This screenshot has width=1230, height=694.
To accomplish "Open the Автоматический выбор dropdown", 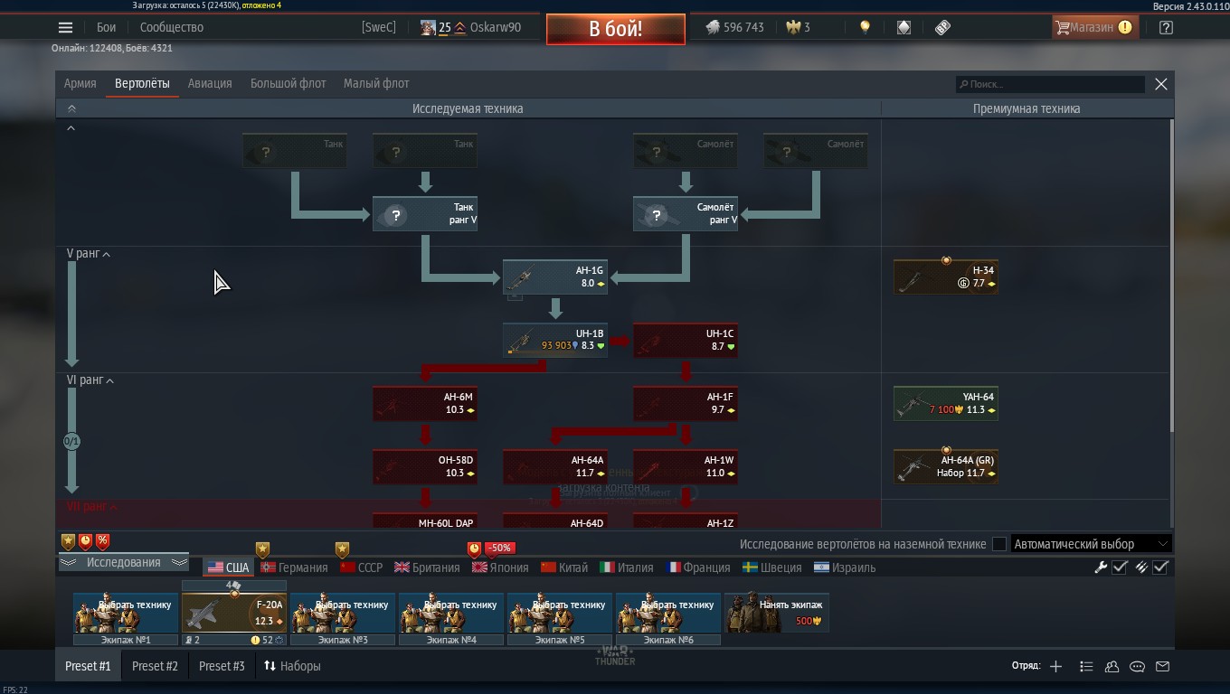I will [x=1092, y=544].
